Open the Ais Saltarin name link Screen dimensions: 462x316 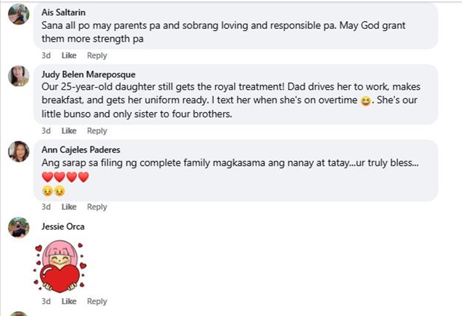tap(63, 12)
